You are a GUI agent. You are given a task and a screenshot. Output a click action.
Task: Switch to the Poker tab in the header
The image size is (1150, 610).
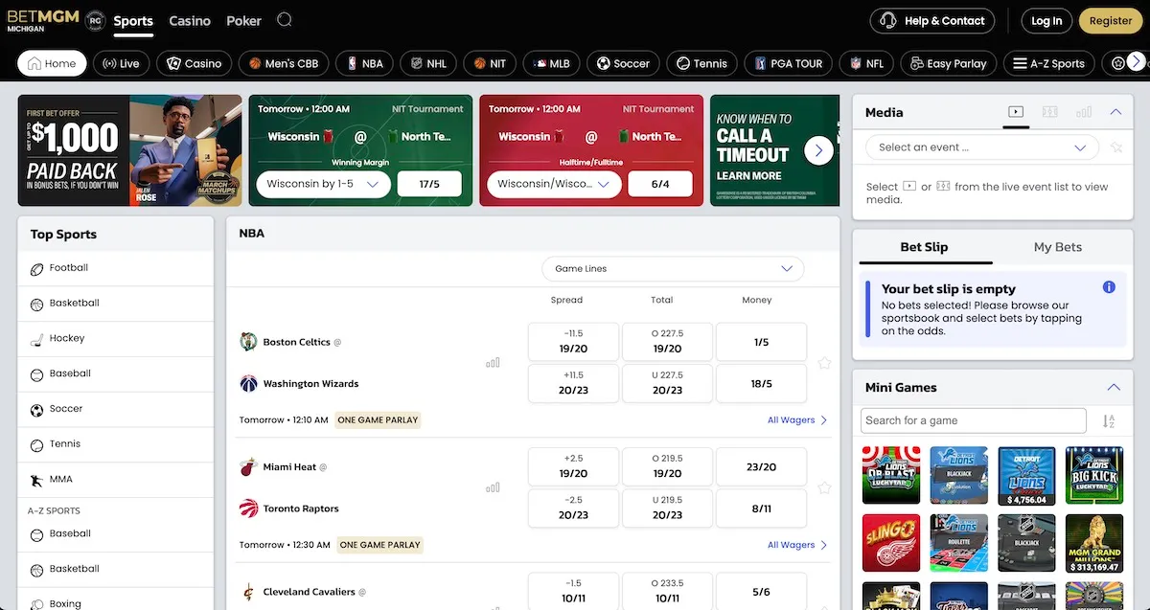(x=244, y=21)
